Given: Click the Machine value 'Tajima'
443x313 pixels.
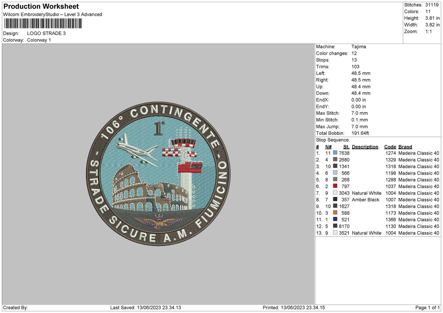Looking at the screenshot, I should coord(359,47).
